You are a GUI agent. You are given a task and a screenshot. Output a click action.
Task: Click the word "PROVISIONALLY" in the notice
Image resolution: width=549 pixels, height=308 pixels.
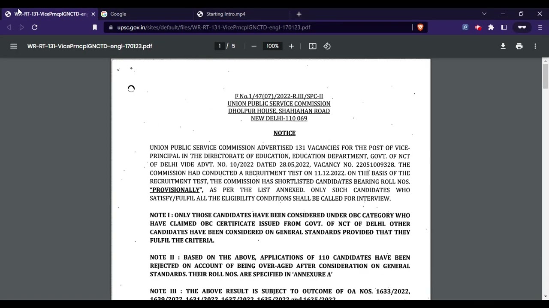tap(175, 190)
